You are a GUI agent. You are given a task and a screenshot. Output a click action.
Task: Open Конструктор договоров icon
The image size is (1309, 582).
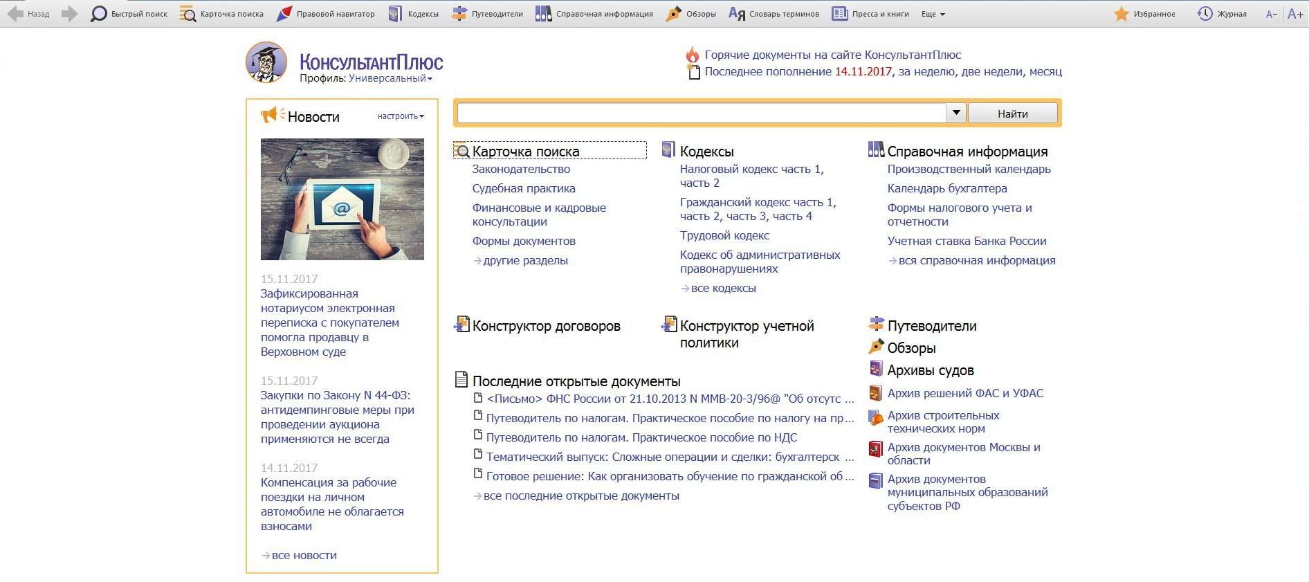[x=461, y=324]
